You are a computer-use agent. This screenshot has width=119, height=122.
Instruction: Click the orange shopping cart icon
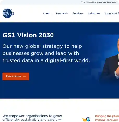click(84, 120)
